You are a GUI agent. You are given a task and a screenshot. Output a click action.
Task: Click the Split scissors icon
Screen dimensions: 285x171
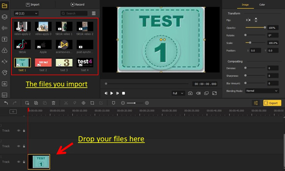coord(66,103)
